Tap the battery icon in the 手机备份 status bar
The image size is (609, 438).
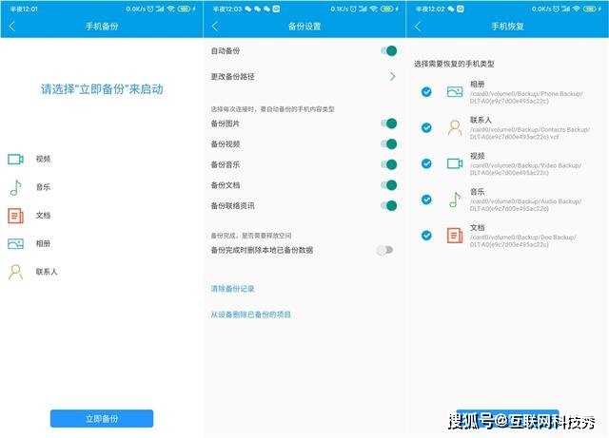coord(184,9)
